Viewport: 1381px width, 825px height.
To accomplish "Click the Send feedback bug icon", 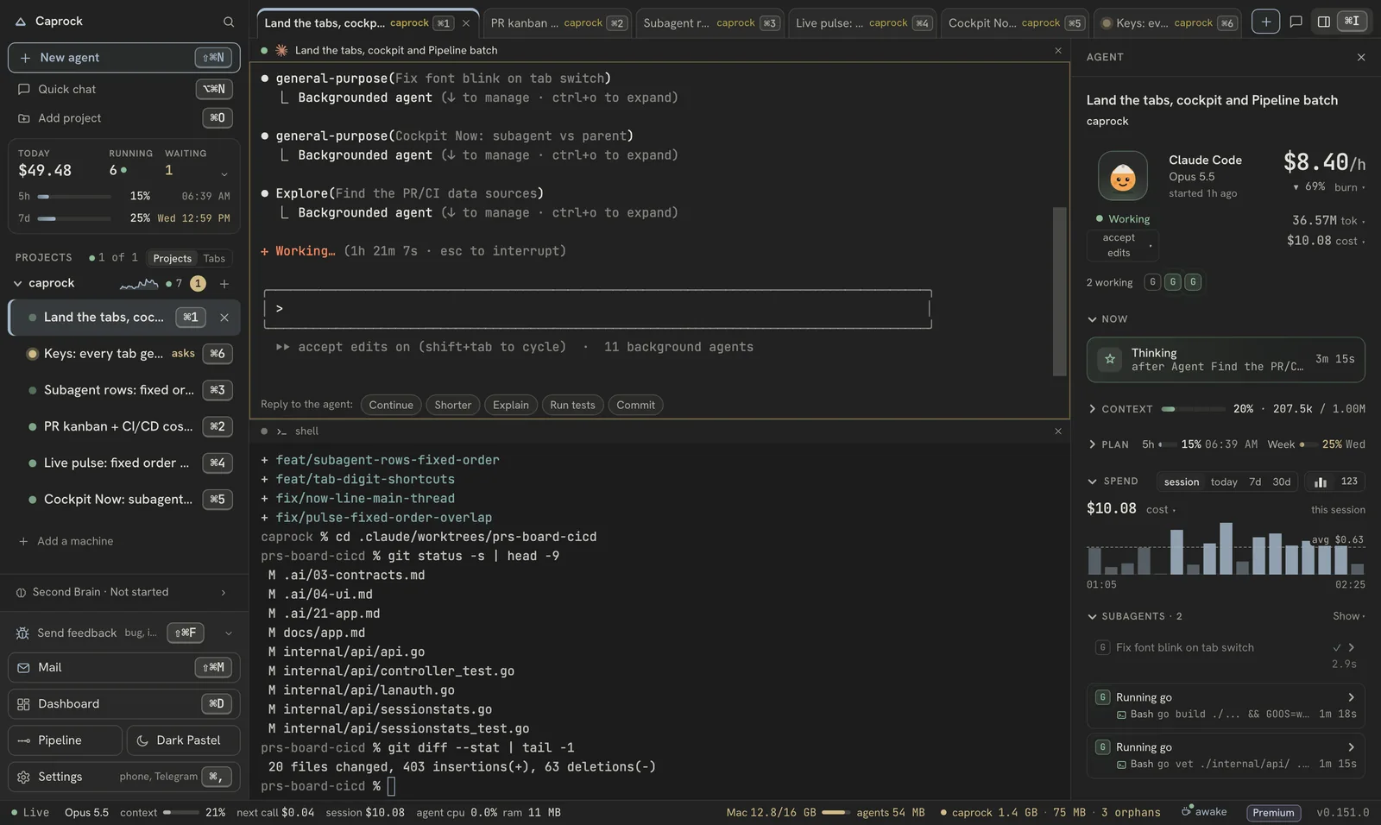I will [x=22, y=633].
